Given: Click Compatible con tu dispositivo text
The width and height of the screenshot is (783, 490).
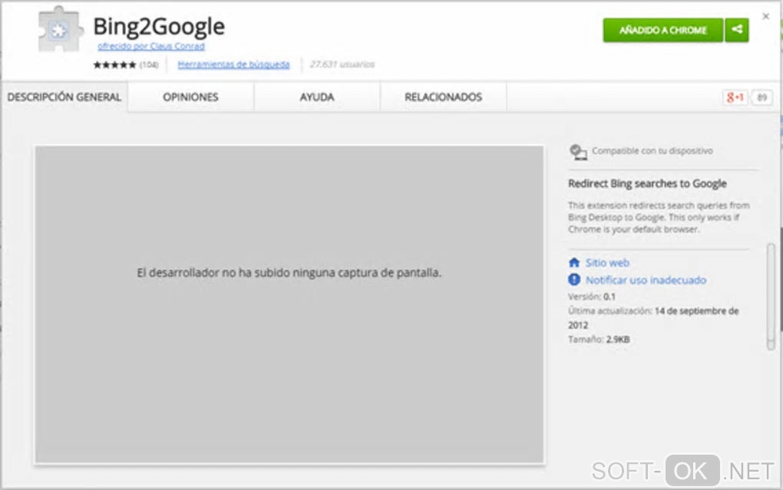Looking at the screenshot, I should click(652, 151).
